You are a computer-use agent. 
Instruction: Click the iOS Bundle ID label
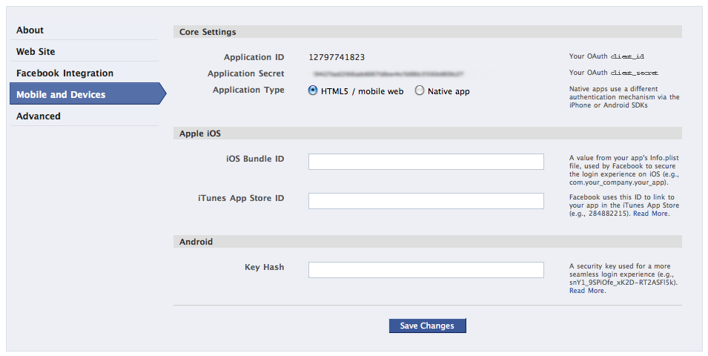tap(255, 159)
